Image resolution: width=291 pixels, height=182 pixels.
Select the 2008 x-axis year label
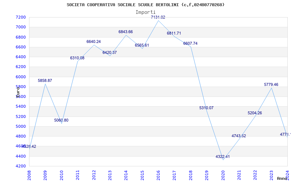29,175
